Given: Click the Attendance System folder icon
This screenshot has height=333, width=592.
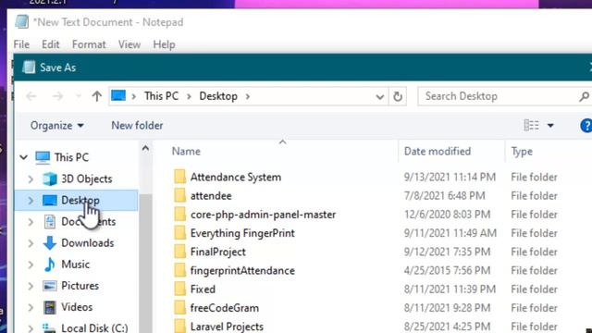Looking at the screenshot, I should pyautogui.click(x=180, y=177).
